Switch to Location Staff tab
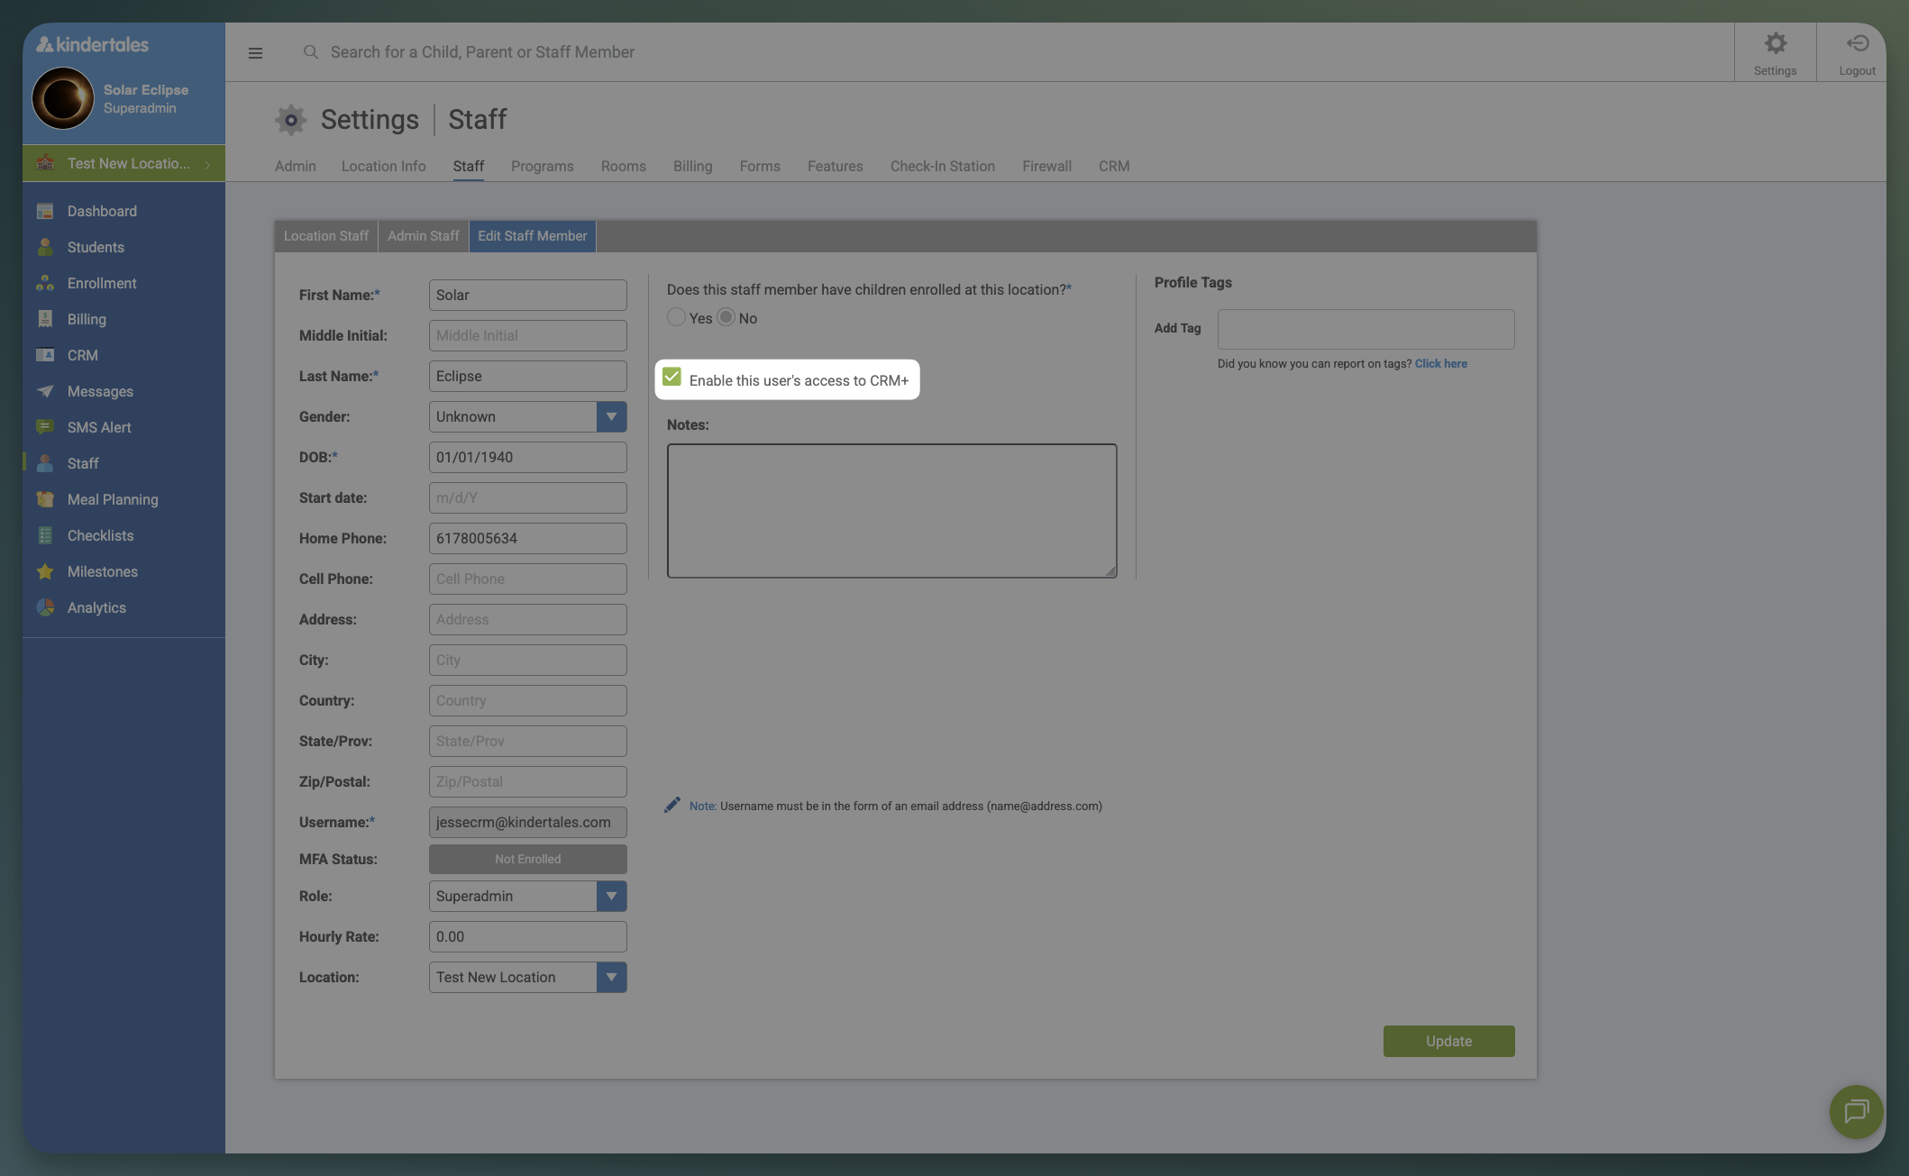The width and height of the screenshot is (1909, 1176). pyautogui.click(x=325, y=236)
